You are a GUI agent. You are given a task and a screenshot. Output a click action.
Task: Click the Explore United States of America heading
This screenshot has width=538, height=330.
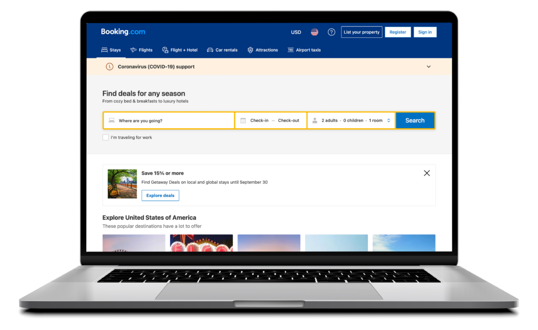(x=149, y=218)
